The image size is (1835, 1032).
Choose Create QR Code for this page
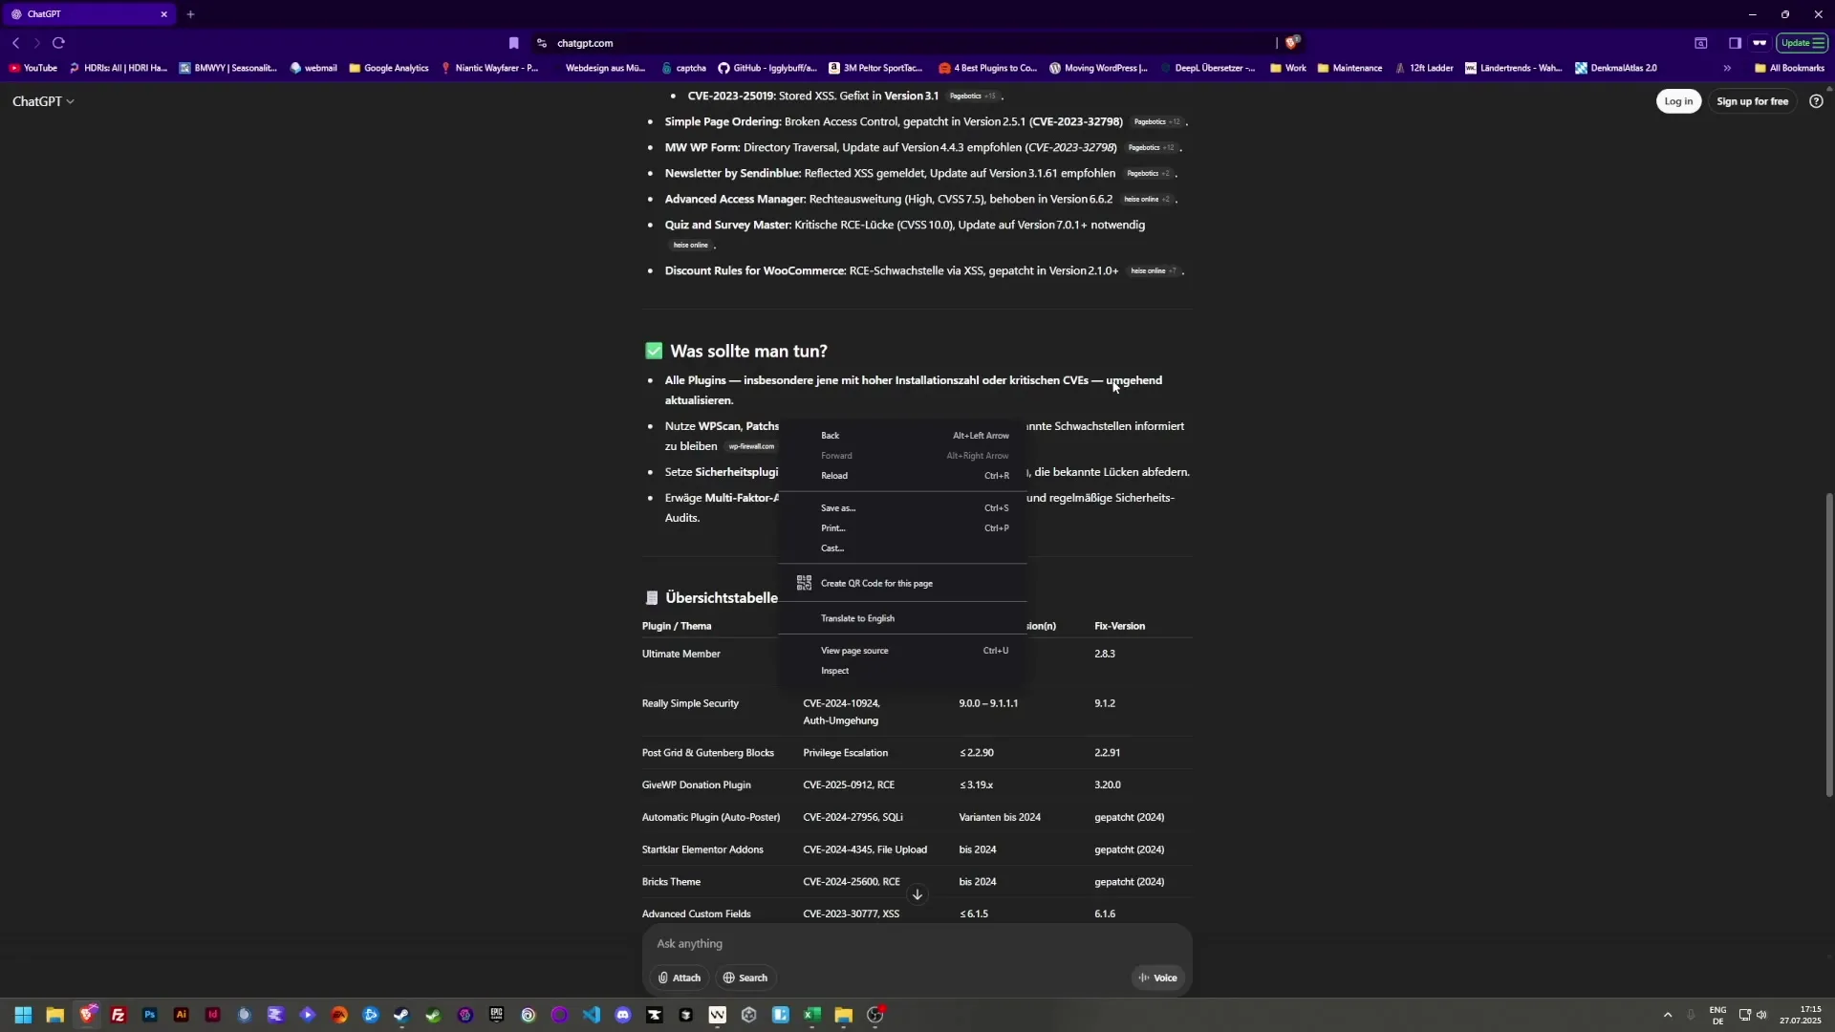click(876, 583)
